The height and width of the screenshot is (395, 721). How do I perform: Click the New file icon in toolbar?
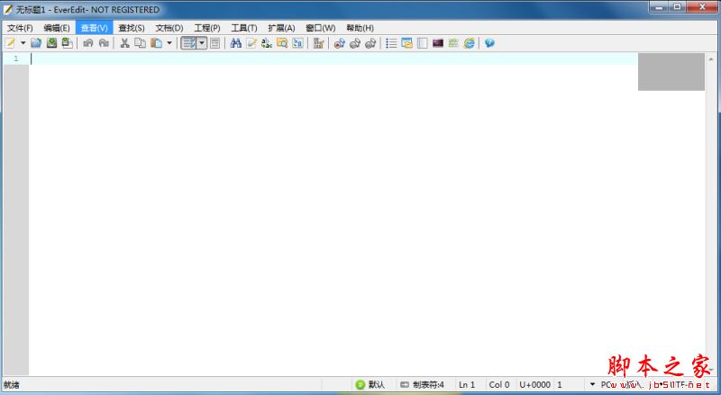coord(10,43)
